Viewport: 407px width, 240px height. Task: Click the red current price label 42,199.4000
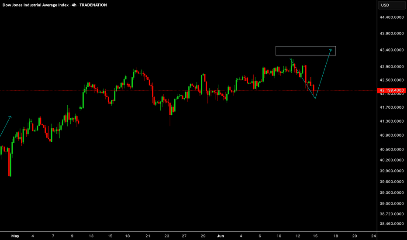coord(391,90)
